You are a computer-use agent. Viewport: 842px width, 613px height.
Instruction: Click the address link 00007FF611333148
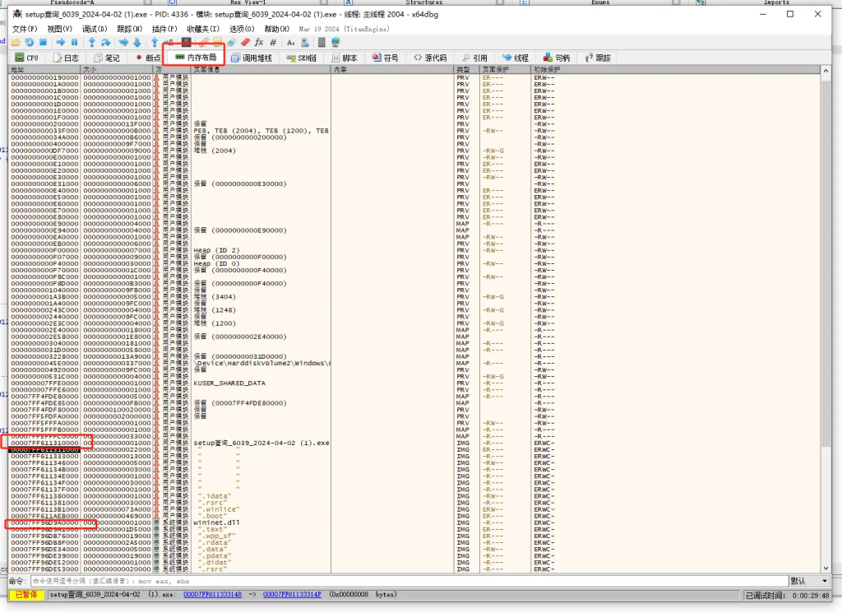tap(212, 594)
